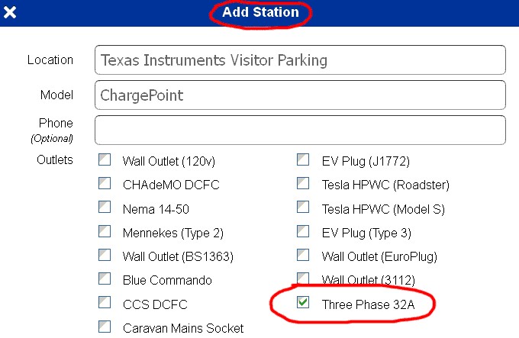
Task: Enable the Wall Outlet (120v) checkbox
Action: tap(105, 160)
